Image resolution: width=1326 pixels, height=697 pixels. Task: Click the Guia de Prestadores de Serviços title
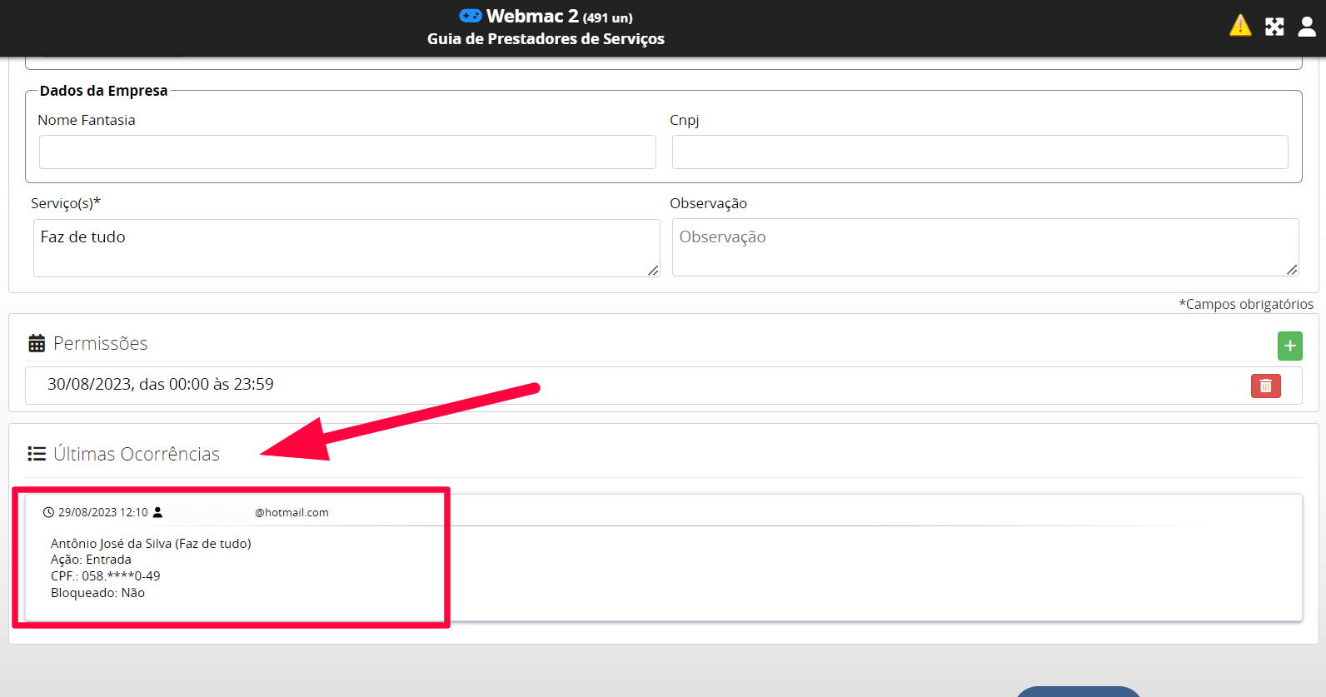(x=546, y=39)
